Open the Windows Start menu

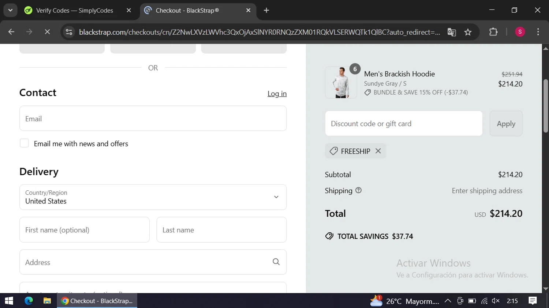[9, 301]
